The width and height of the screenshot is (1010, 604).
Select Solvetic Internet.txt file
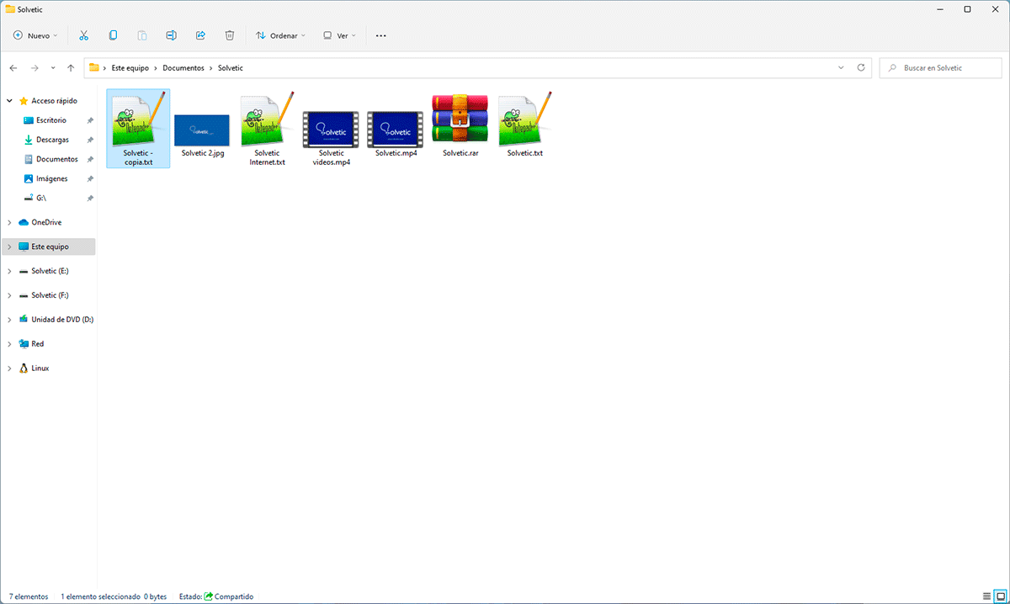tap(266, 129)
